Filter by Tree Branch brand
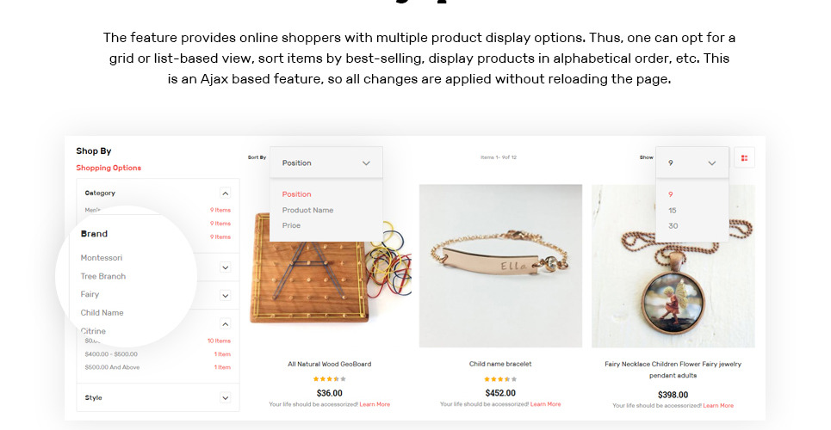The height and width of the screenshot is (430, 831). tap(103, 276)
